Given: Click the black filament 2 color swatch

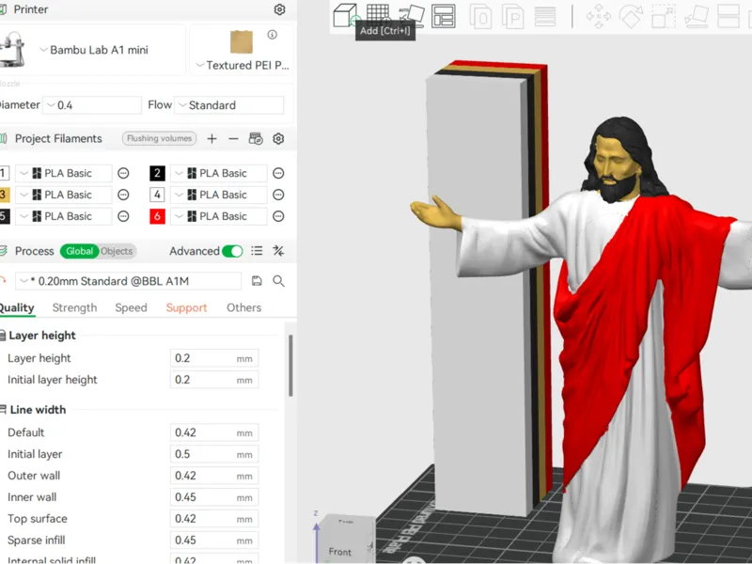Looking at the screenshot, I should (157, 173).
